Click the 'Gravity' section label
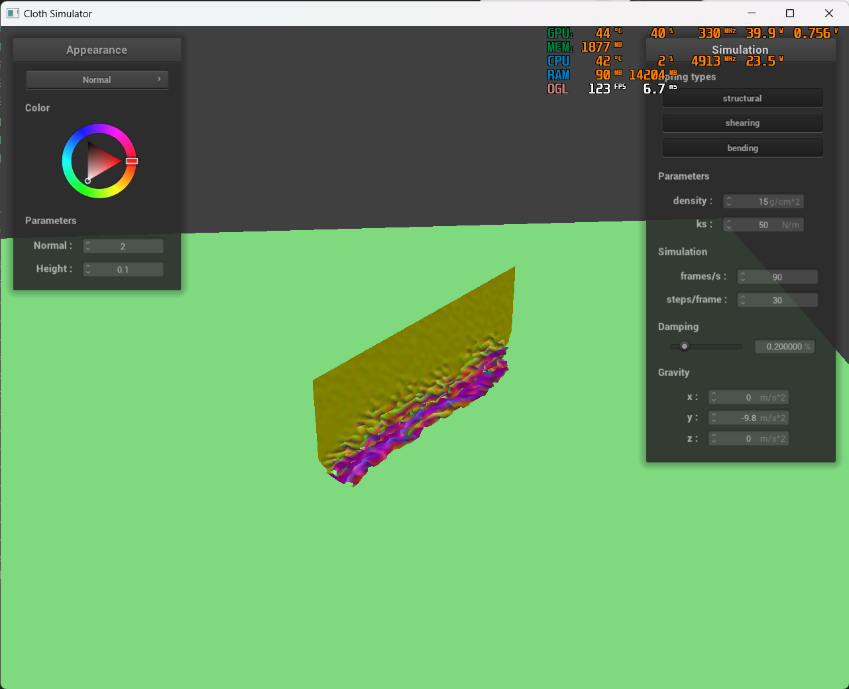Viewport: 849px width, 689px height. click(673, 372)
